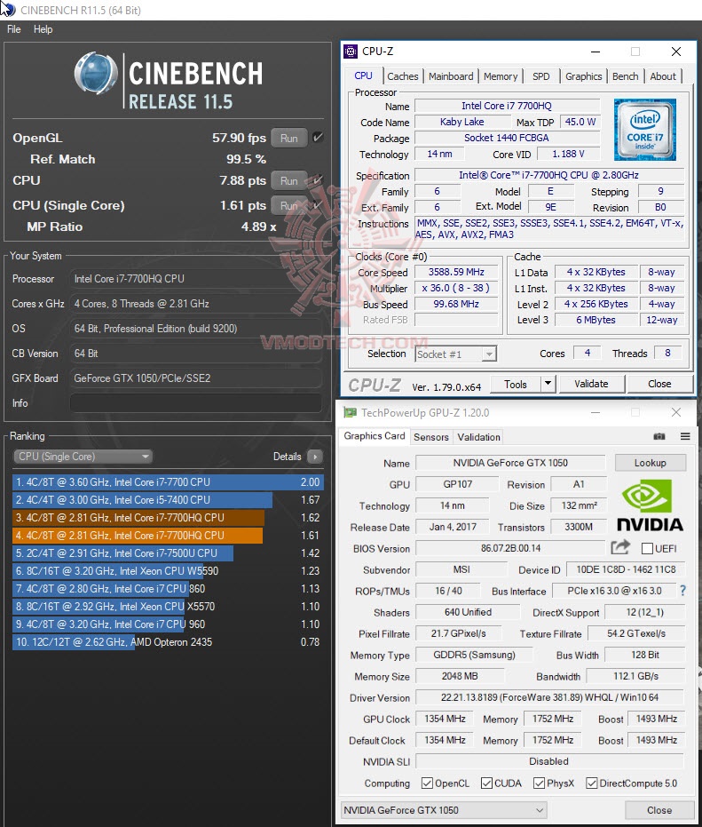Toggle the CPU (Single Core) test checkbox

pos(317,204)
